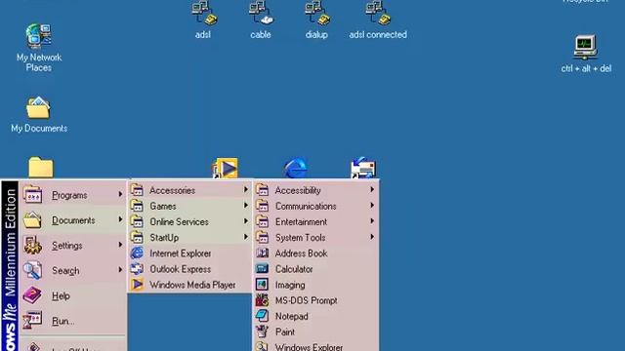Expand the Search submenu arrow
The image size is (625, 351).
tap(120, 270)
